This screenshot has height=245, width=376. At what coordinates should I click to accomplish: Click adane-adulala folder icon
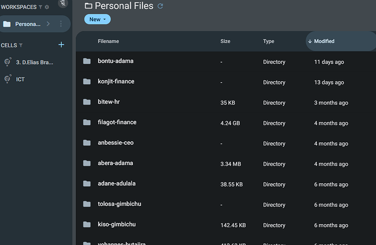pyautogui.click(x=87, y=183)
